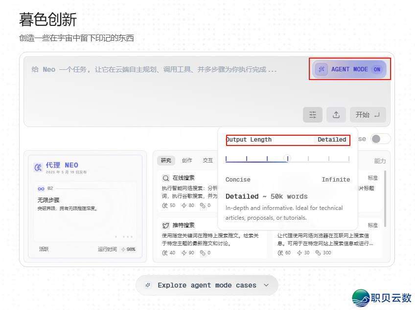Click the coins icon in 在线搜索 row
Image resolution: width=415 pixels, height=310 pixels.
click(203, 206)
